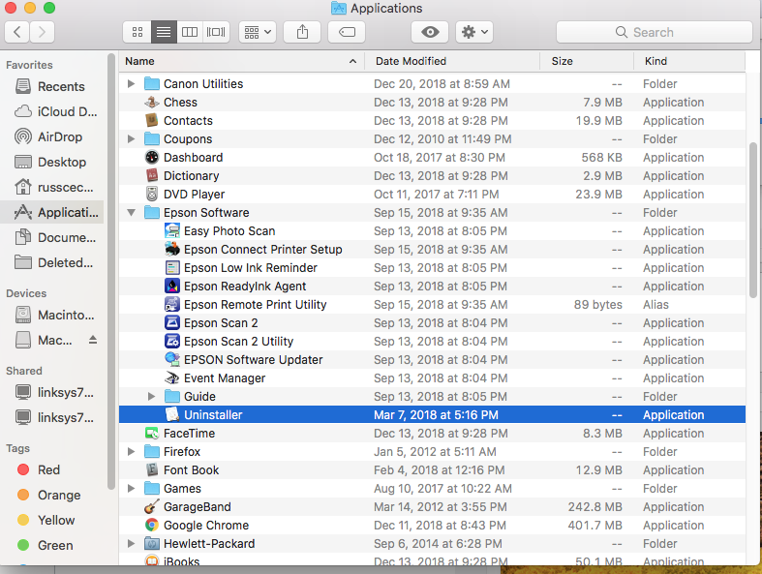Image resolution: width=762 pixels, height=574 pixels.
Task: Expand the Games folder
Action: coord(131,489)
